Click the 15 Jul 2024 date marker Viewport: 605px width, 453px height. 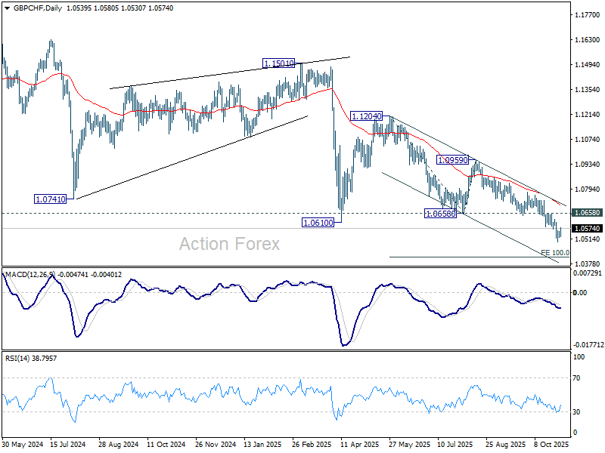[x=67, y=445]
